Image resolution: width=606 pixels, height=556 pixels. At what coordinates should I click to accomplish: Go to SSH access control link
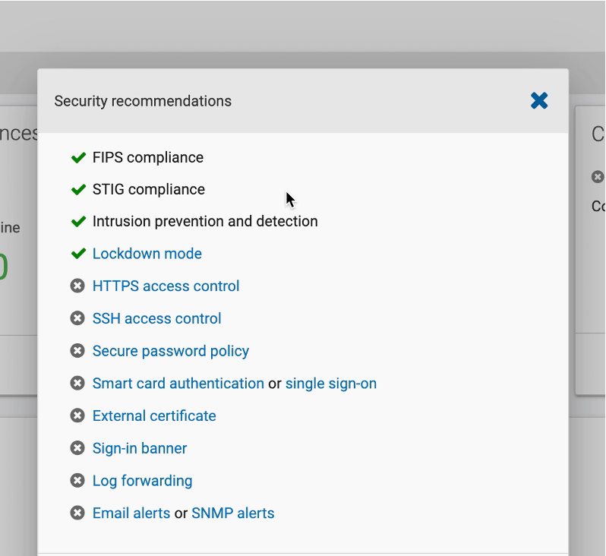(x=156, y=319)
